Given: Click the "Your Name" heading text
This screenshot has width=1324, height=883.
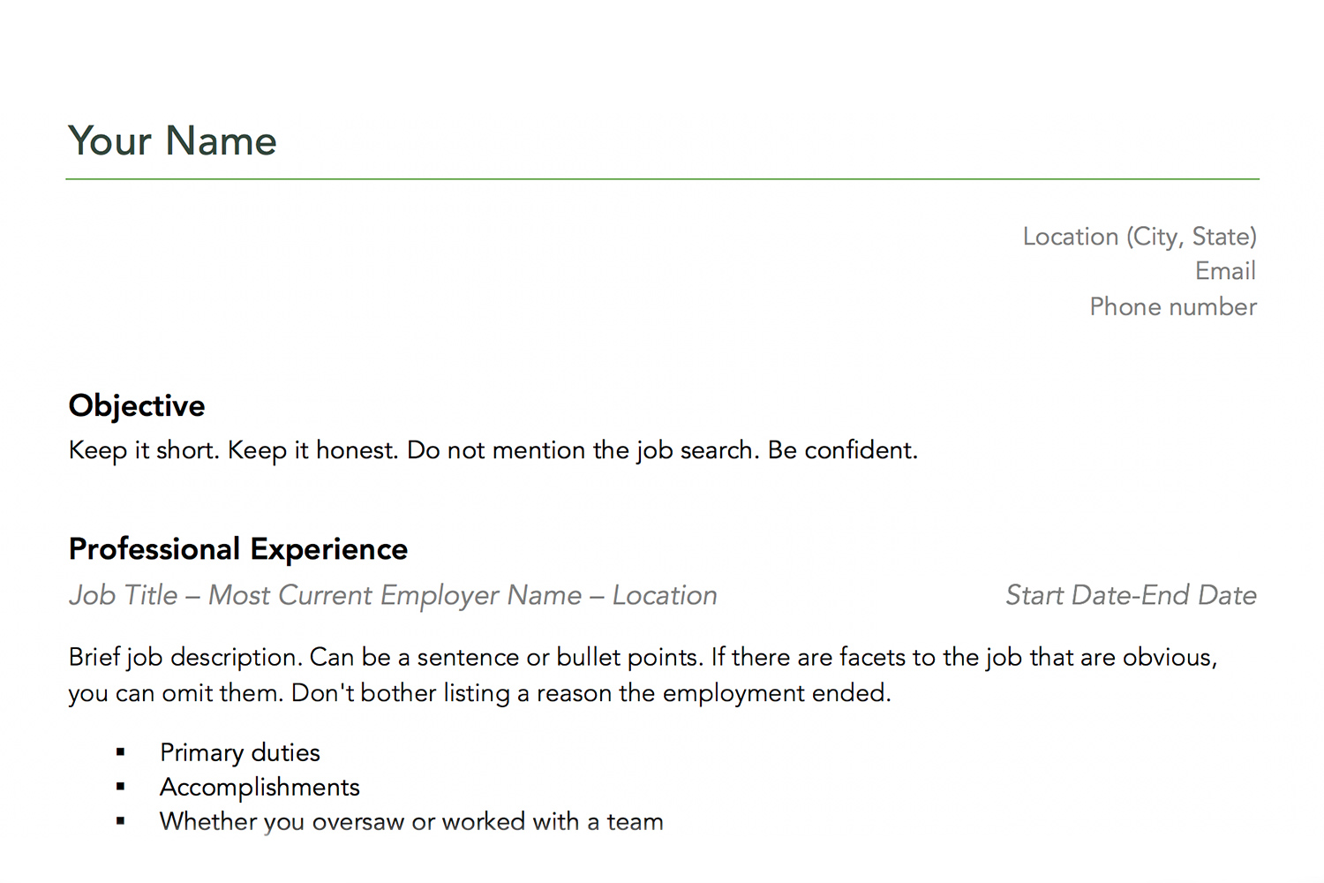Looking at the screenshot, I should (x=173, y=141).
